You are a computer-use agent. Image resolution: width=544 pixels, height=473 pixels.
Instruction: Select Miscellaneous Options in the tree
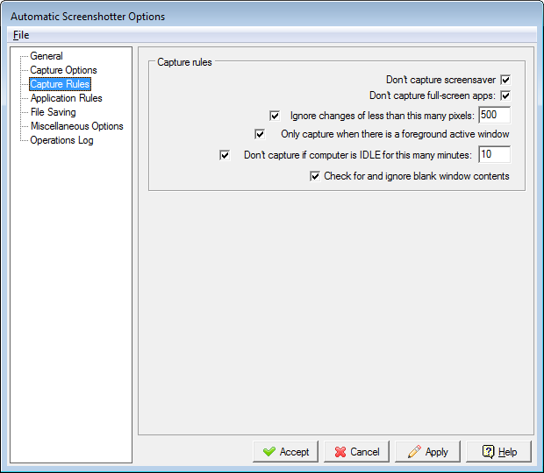point(76,126)
